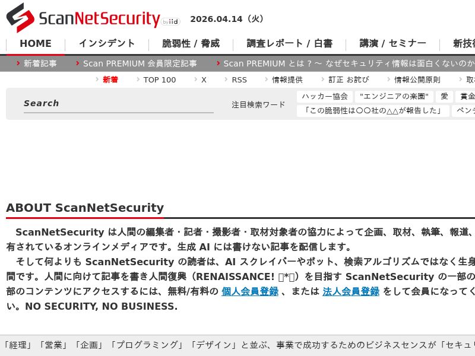Focus the Search input field
This screenshot has width=475, height=356.
(119, 104)
